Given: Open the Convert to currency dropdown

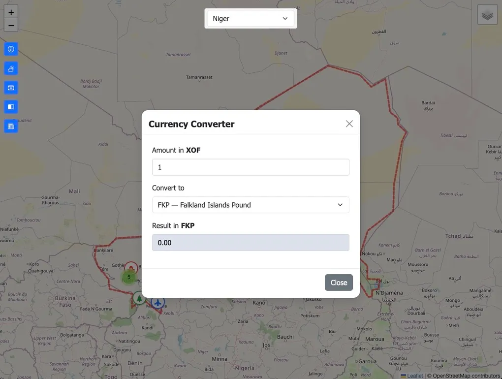Looking at the screenshot, I should (x=251, y=205).
